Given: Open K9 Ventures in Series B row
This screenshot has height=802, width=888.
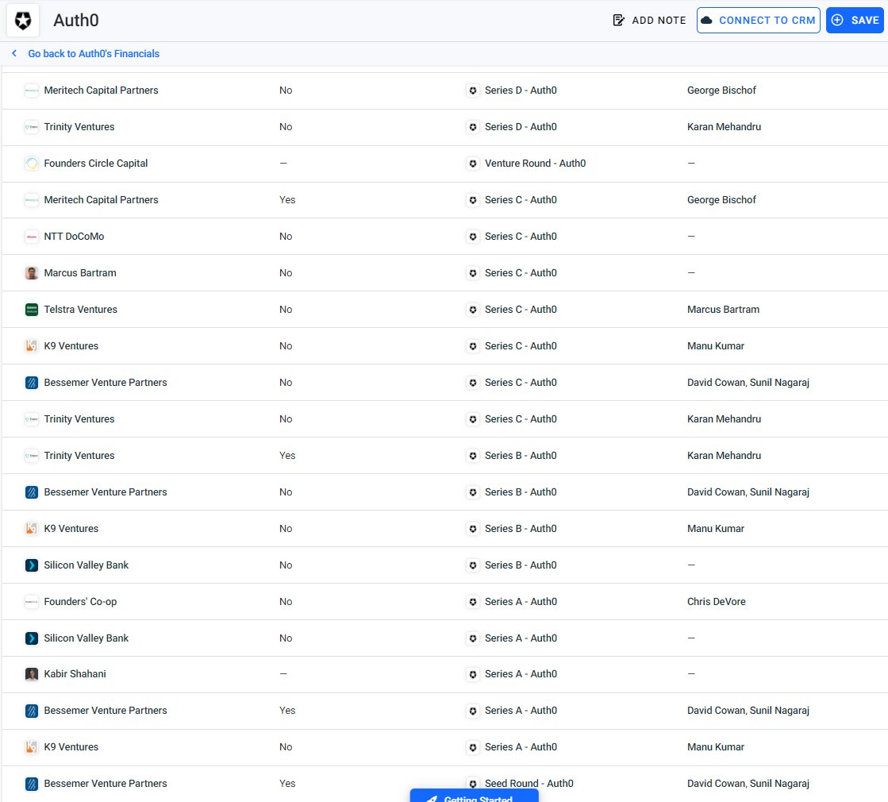Looking at the screenshot, I should (x=71, y=529).
